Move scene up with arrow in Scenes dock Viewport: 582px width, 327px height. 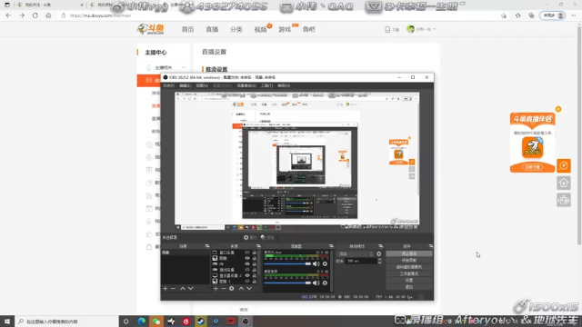[x=183, y=289]
